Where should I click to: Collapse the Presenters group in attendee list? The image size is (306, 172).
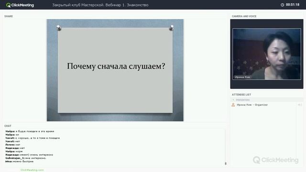point(233,100)
